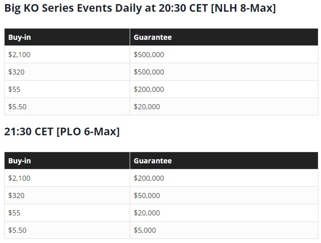Select $55 buy-in cell in NLH table
This screenshot has height=243, width=321.
click(x=14, y=89)
